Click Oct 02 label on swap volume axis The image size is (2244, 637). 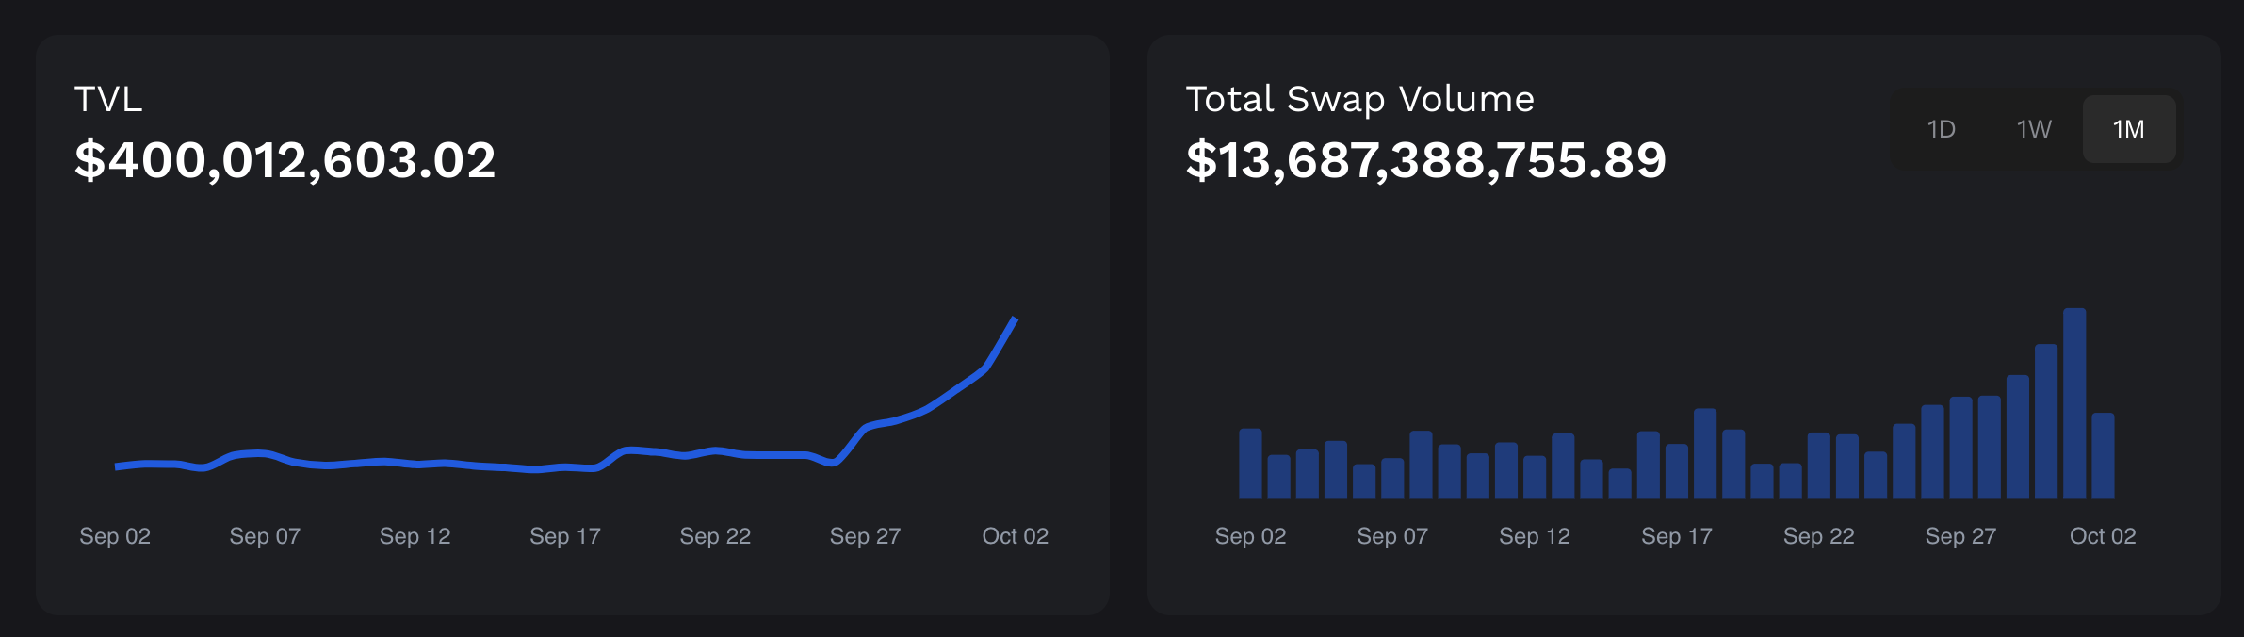click(2102, 536)
